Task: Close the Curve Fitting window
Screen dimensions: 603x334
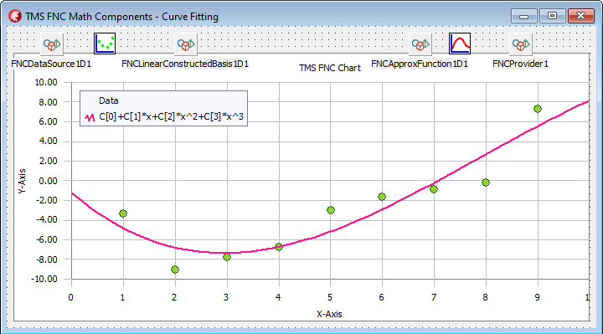Action: [x=581, y=16]
